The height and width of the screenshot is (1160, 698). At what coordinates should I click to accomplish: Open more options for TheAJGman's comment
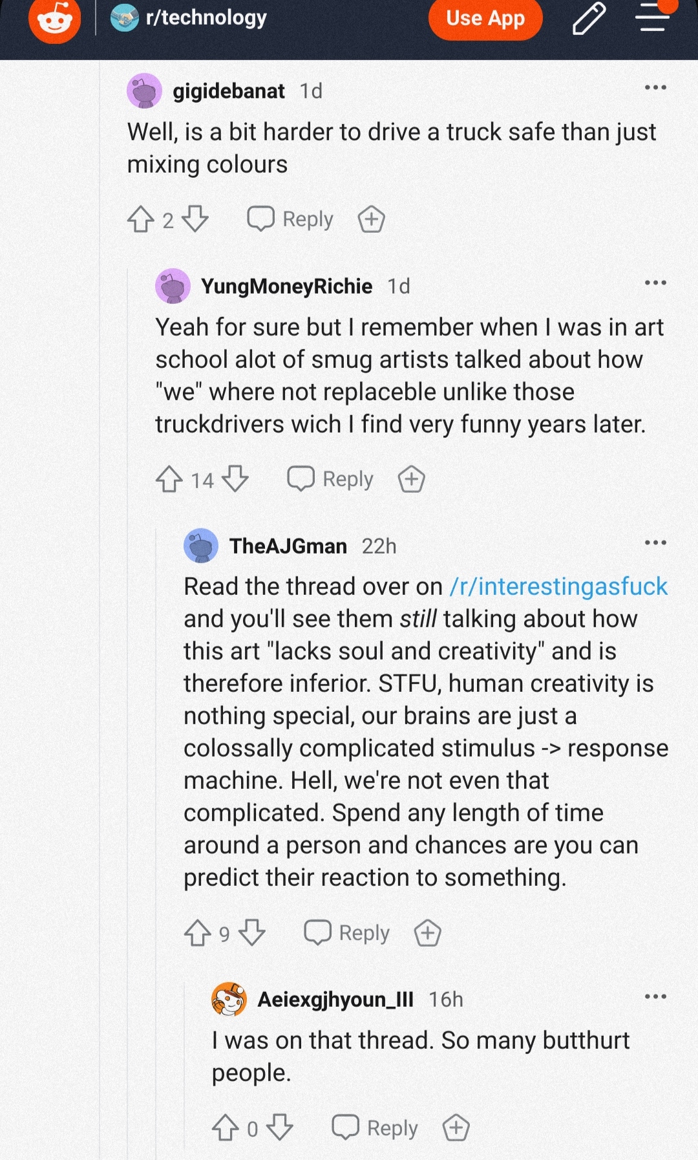655,542
